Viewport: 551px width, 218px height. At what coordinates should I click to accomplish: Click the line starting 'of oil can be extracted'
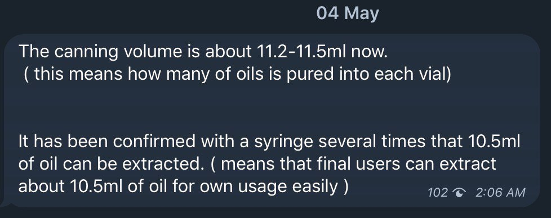pos(257,164)
